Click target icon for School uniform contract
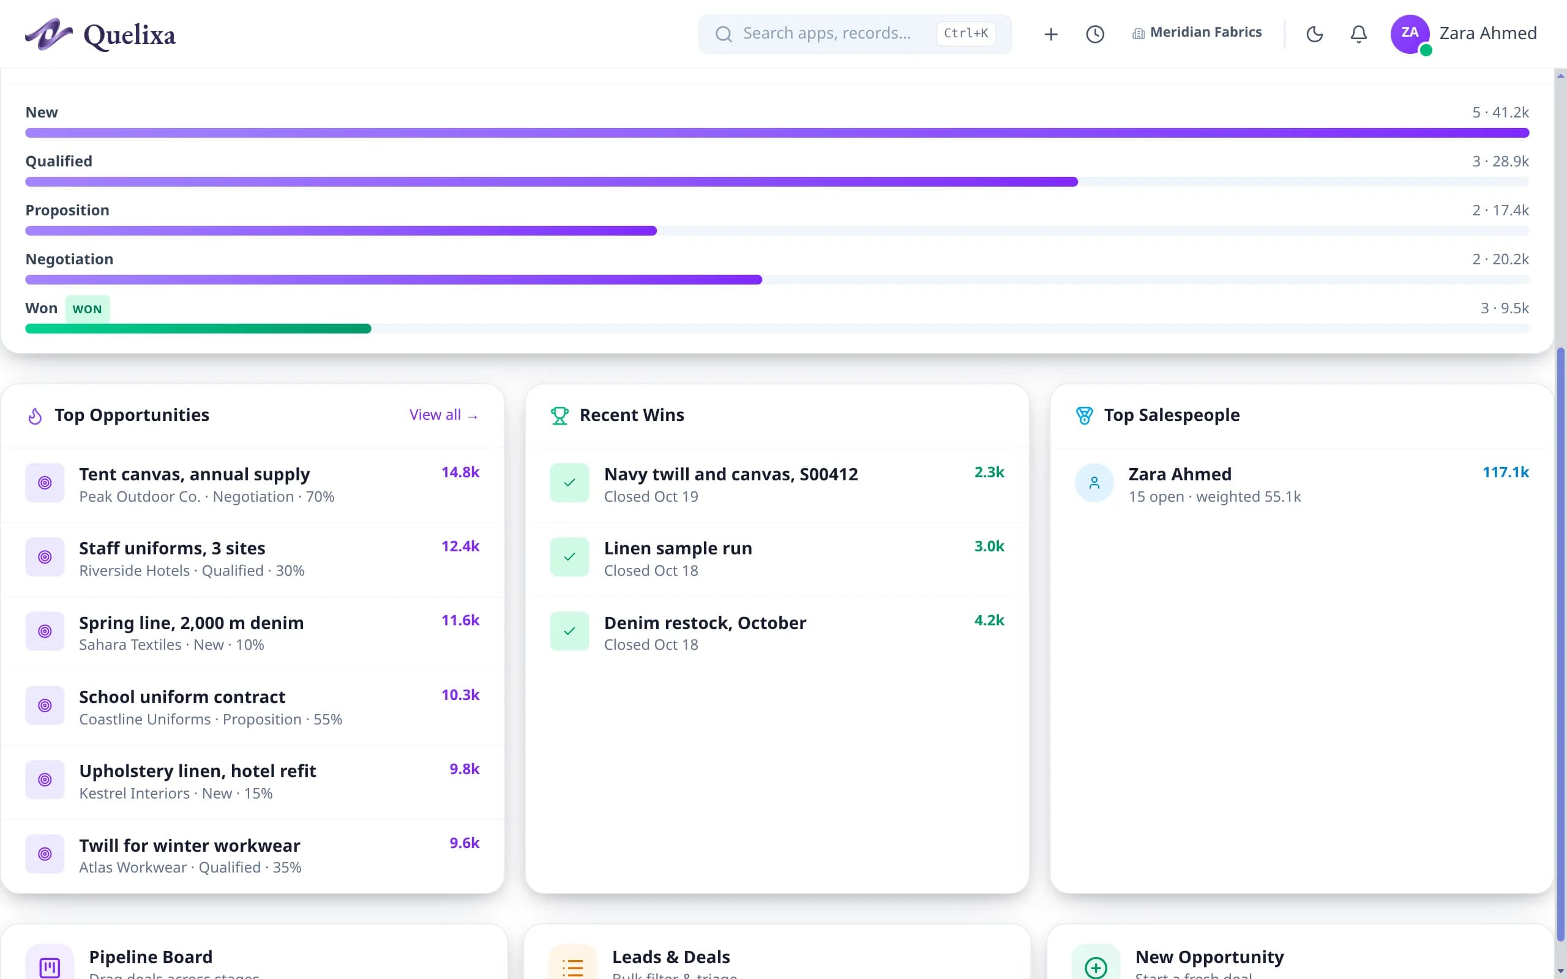The image size is (1567, 979). point(45,705)
